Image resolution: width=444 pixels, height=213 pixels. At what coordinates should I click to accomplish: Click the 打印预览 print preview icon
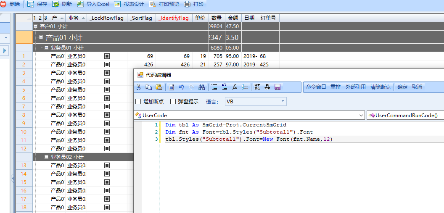(152, 4)
